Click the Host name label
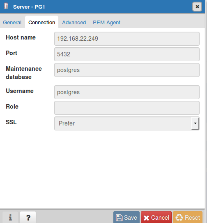207x223 pixels. (x=21, y=37)
